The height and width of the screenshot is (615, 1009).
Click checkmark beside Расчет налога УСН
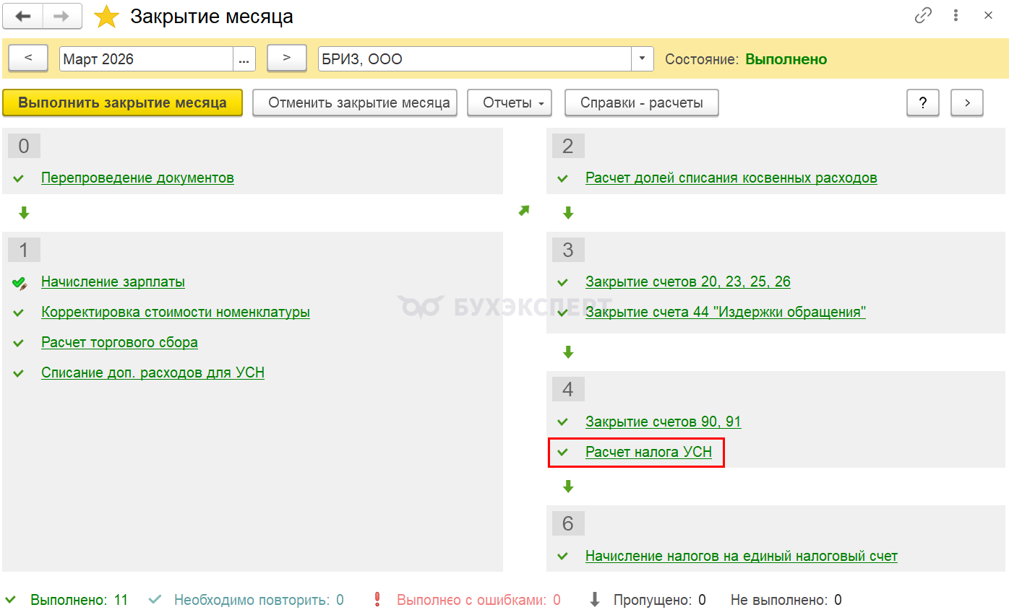click(x=562, y=453)
